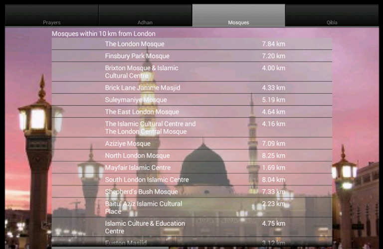
Task: Click the 4.64 km distance value
Action: click(274, 112)
